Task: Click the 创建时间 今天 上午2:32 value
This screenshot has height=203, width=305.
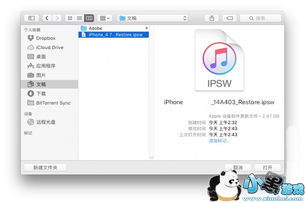Action: [x=223, y=122]
